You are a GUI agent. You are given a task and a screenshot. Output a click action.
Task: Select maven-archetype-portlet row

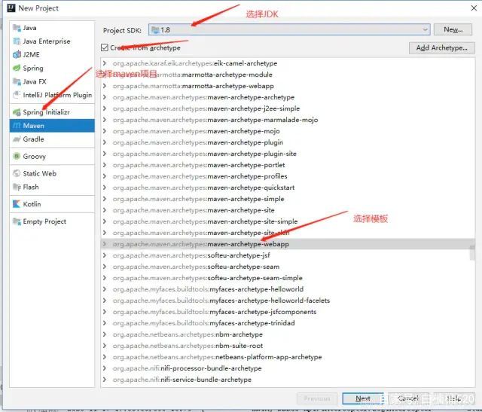(x=288, y=165)
